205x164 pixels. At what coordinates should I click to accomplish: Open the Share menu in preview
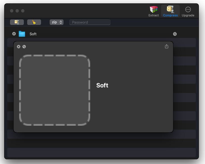[166, 47]
